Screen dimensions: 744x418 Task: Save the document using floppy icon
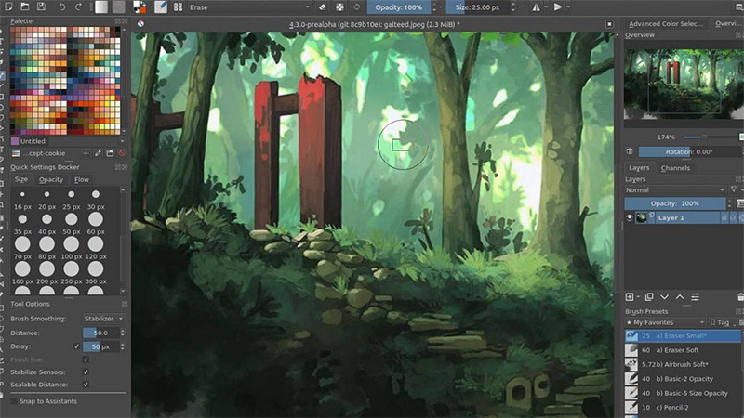[x=41, y=7]
